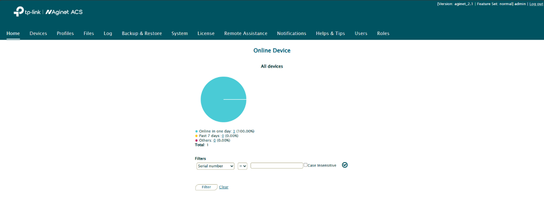The width and height of the screenshot is (544, 200).
Task: Navigate to Remote Assistance
Action: 245,34
